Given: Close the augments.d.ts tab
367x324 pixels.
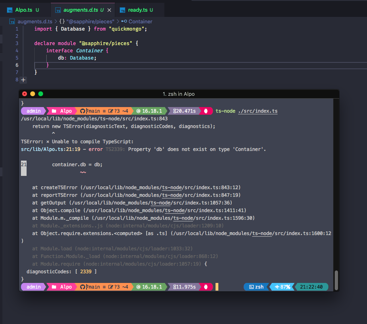Looking at the screenshot, I should [109, 10].
